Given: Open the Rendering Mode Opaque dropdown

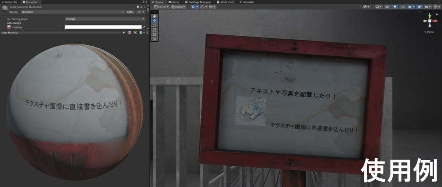Looking at the screenshot, I should click(x=105, y=19).
